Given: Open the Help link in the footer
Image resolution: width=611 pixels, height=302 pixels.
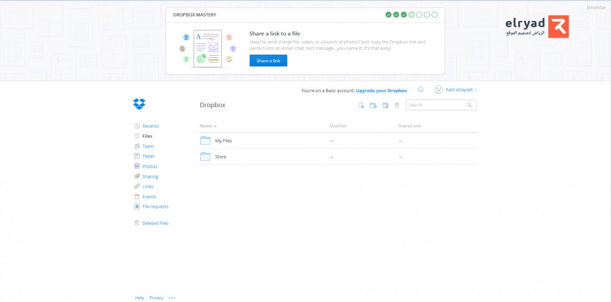Looking at the screenshot, I should coord(139,298).
